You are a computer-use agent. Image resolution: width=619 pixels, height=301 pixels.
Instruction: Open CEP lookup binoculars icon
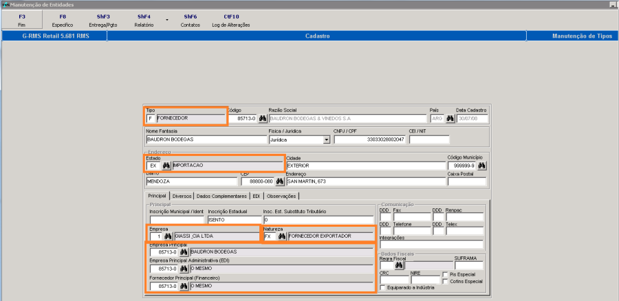click(x=280, y=181)
